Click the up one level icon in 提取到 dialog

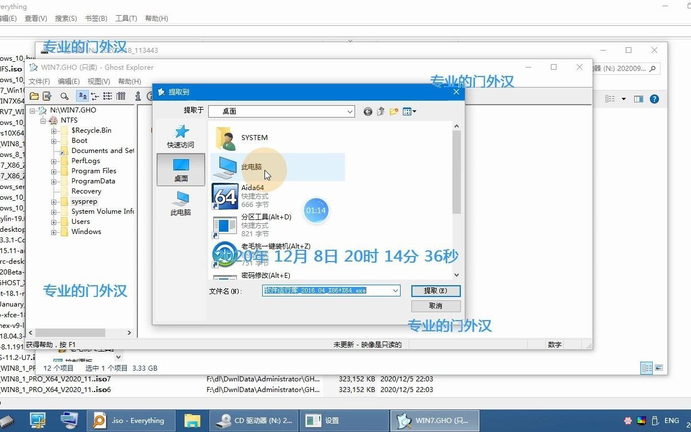click(x=381, y=111)
